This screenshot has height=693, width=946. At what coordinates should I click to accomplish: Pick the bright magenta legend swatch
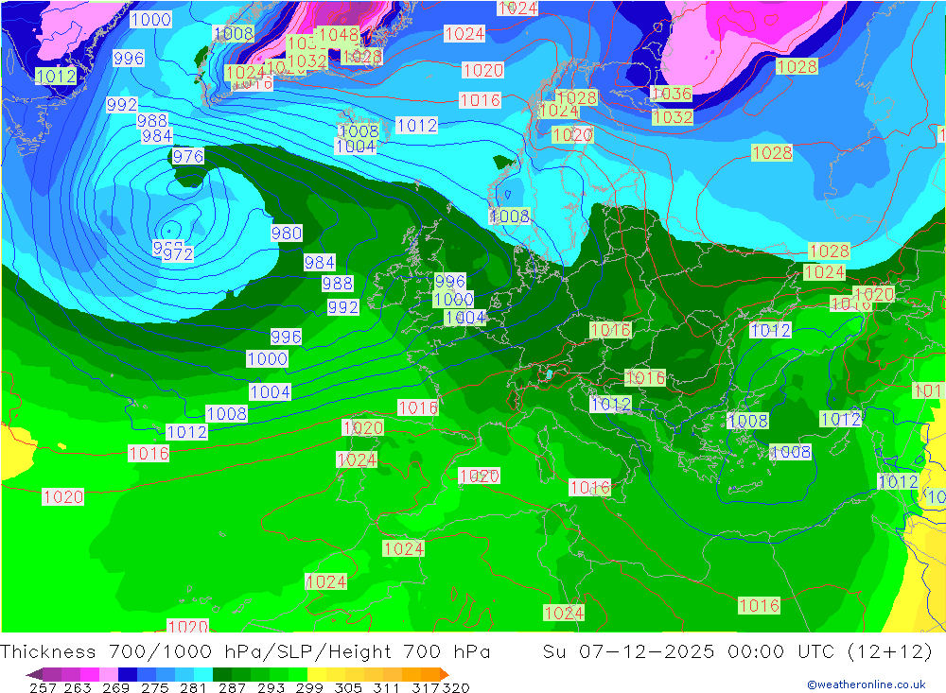[x=90, y=674]
